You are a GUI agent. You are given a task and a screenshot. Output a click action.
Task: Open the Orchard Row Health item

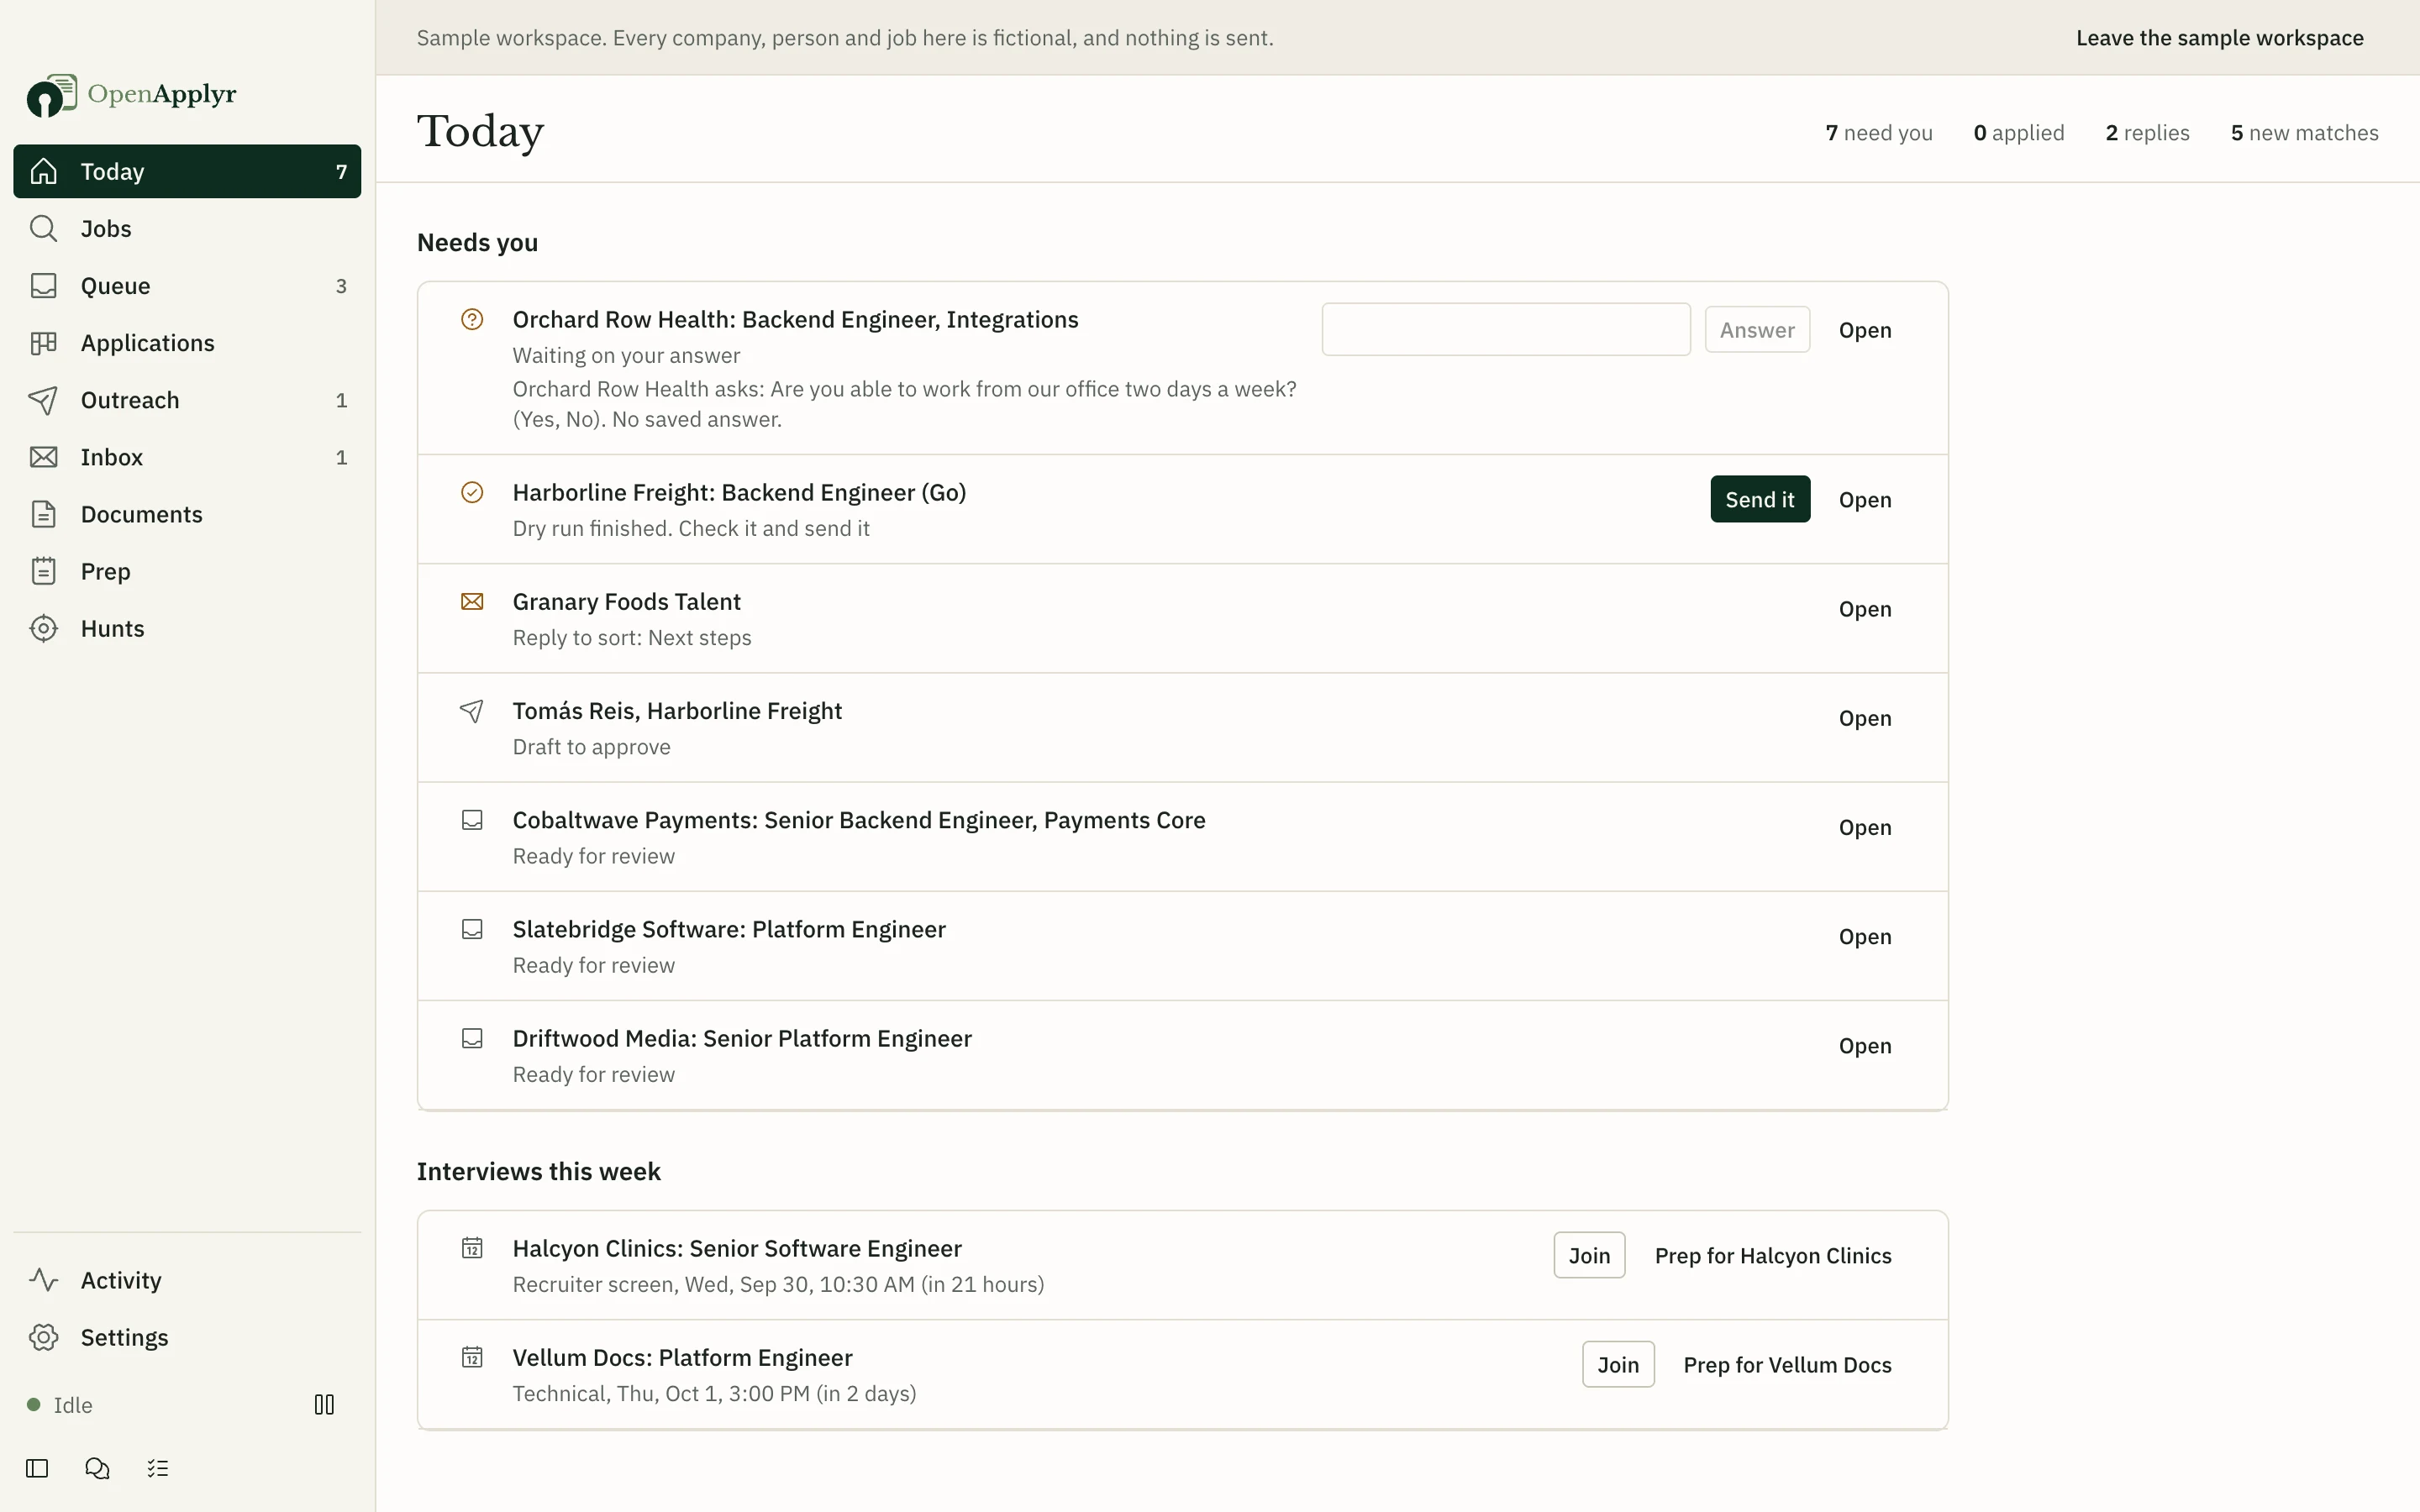tap(1865, 330)
